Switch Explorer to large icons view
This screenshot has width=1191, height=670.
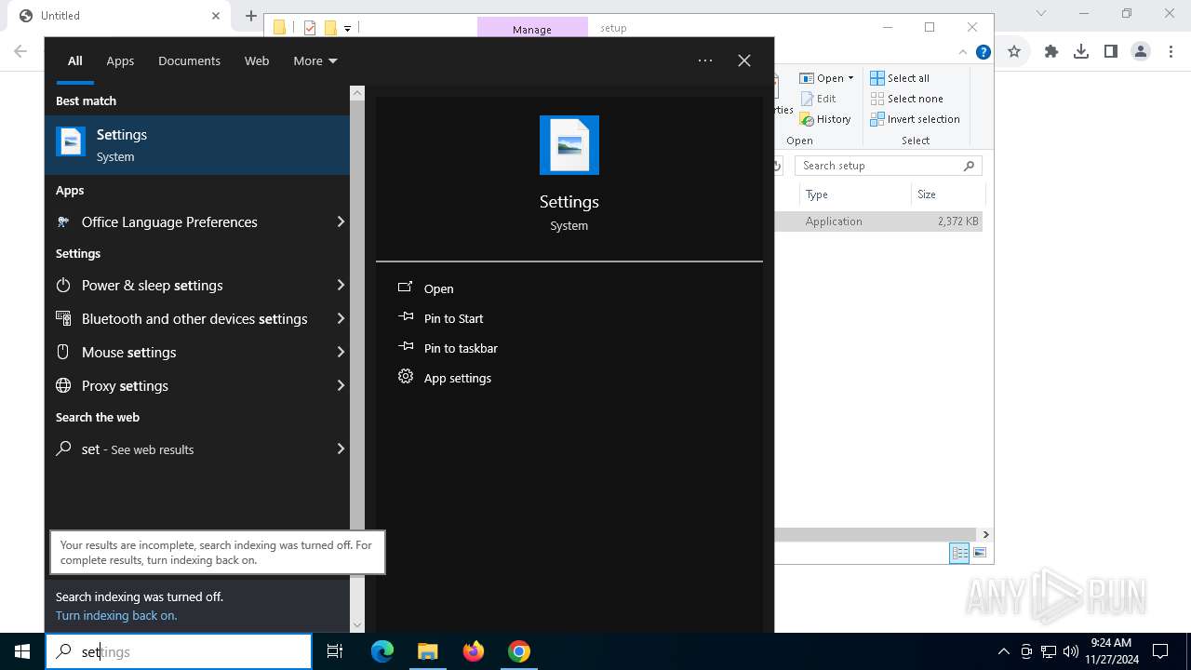point(979,553)
